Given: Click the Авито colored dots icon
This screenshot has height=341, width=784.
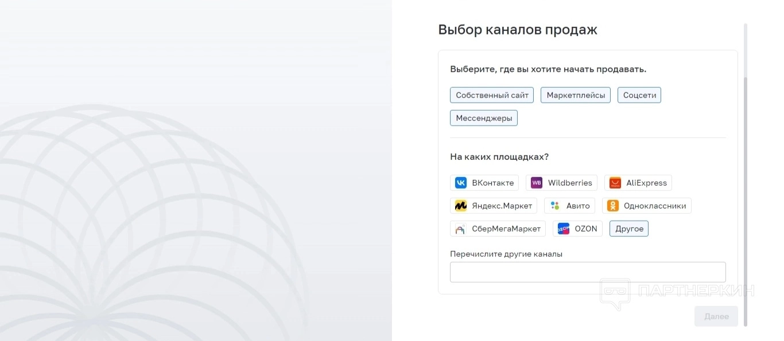Looking at the screenshot, I should [555, 206].
